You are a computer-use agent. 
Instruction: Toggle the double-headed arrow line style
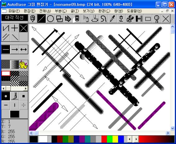[x=24, y=49]
